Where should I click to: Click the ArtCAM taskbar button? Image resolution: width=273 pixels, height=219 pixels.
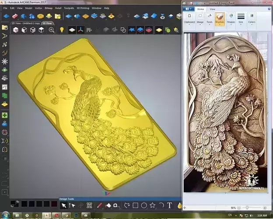tap(46, 215)
